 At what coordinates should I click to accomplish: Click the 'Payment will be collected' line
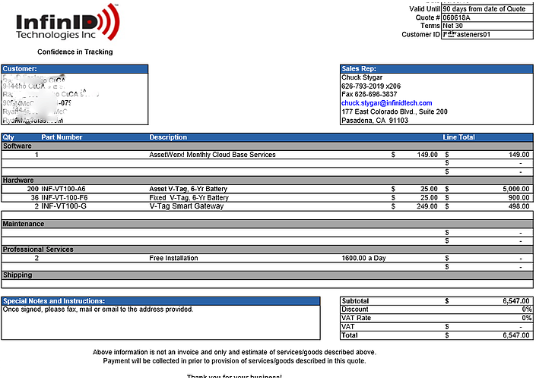tap(234, 361)
